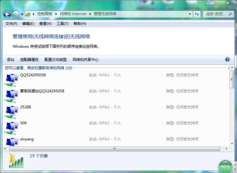
Task: Open the address bar history dropdown
Action: click(x=190, y=14)
